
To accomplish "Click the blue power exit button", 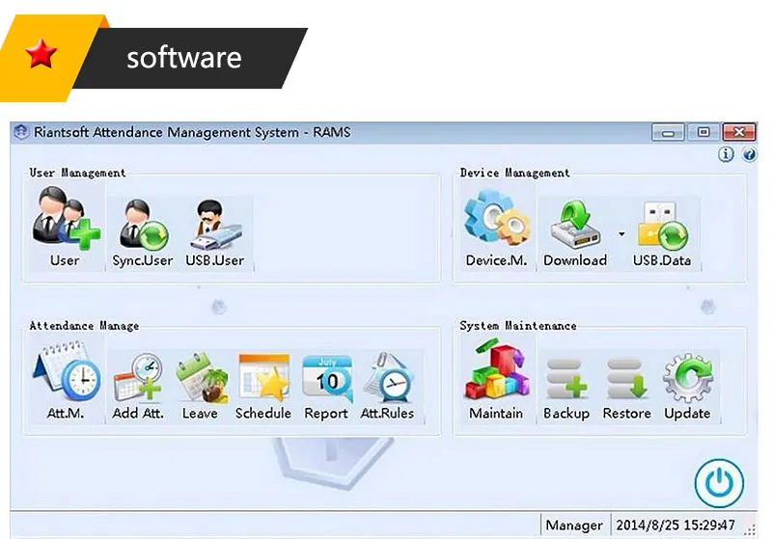I will point(719,483).
